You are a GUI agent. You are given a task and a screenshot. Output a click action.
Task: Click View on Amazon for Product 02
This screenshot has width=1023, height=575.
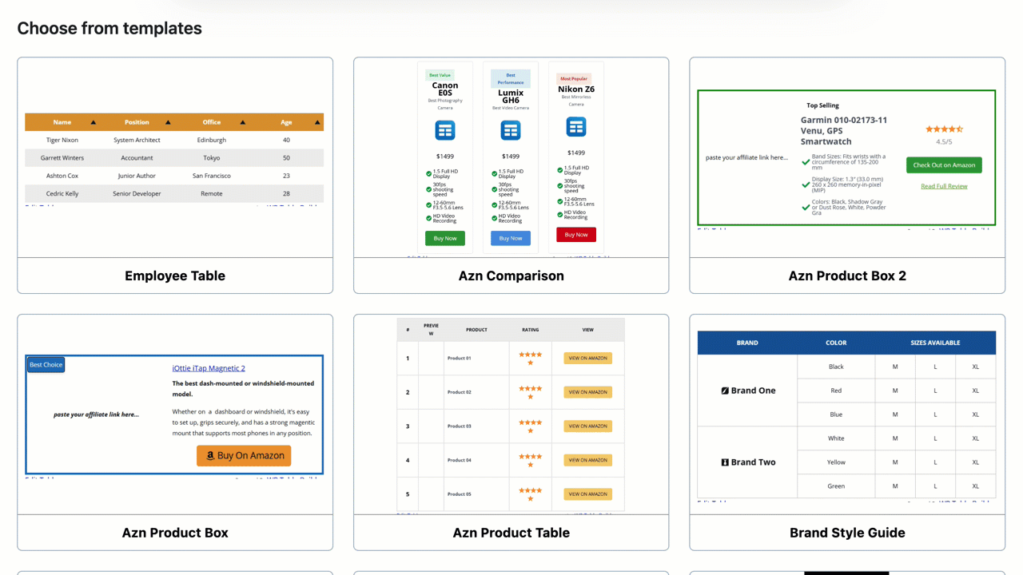[588, 392]
